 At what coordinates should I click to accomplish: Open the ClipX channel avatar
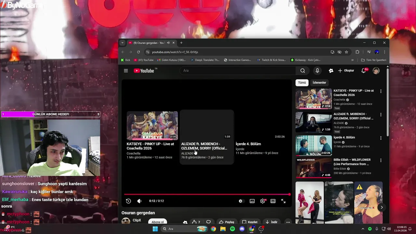[126, 221]
